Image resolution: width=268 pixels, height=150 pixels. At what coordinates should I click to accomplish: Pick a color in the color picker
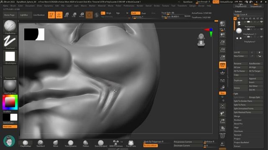[10, 102]
